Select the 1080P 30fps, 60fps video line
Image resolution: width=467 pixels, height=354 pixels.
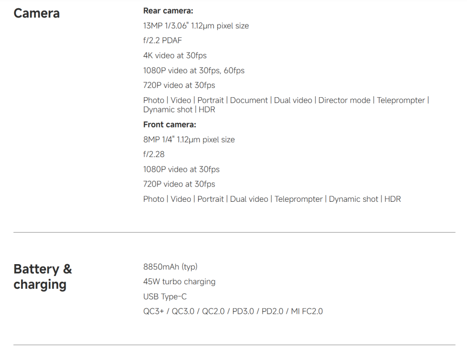tap(194, 70)
